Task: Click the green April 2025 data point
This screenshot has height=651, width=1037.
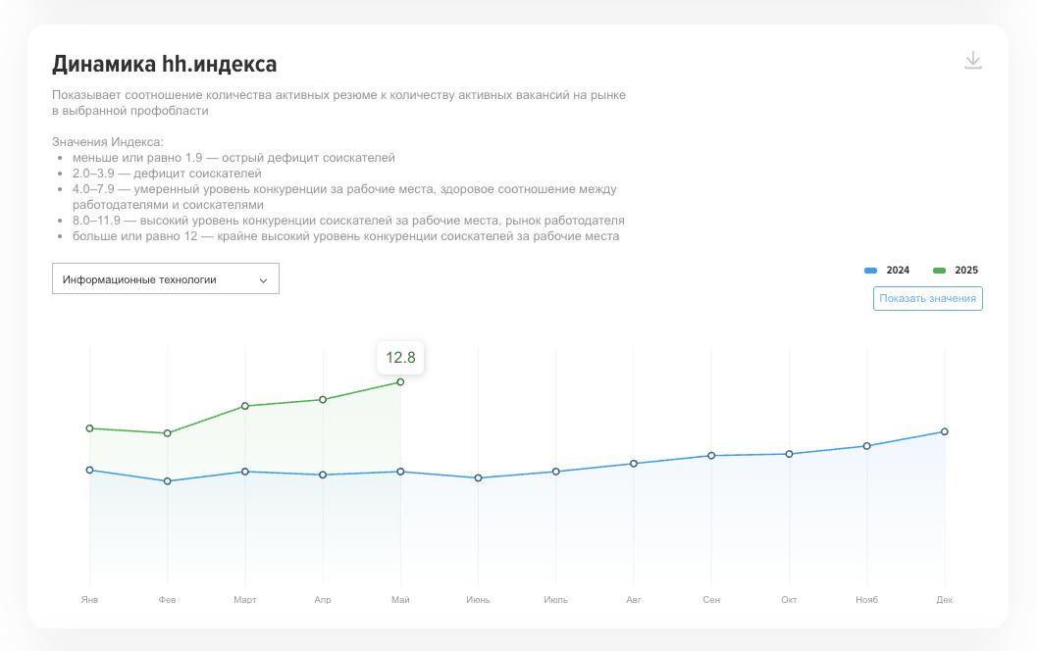Action: tap(323, 400)
